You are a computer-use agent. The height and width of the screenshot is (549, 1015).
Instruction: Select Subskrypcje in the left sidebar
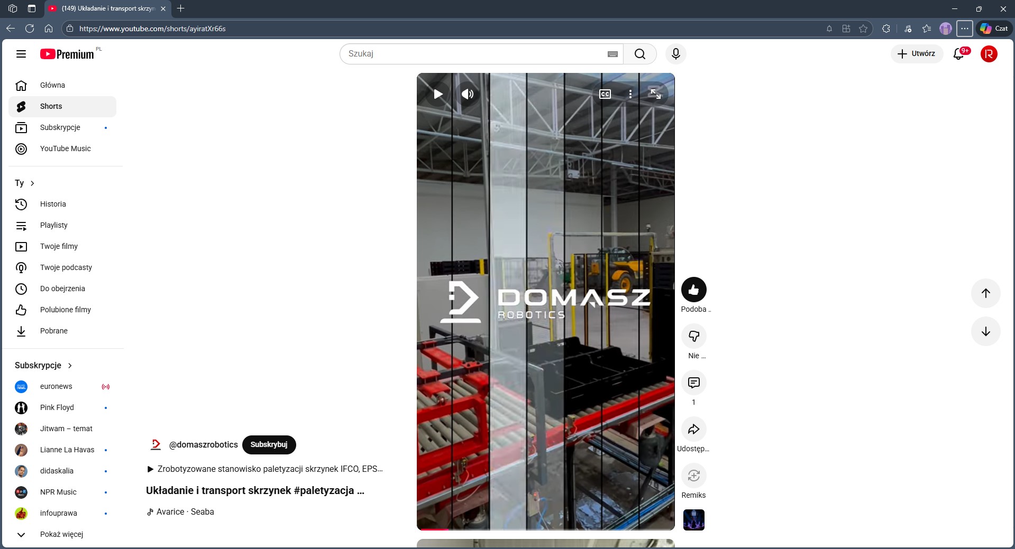60,127
